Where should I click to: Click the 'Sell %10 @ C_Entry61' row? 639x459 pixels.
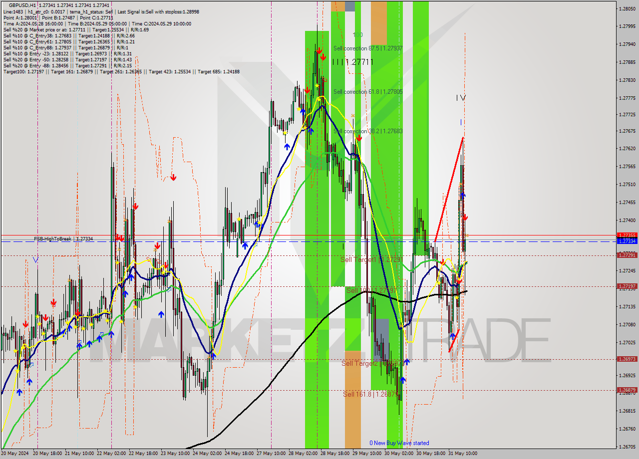69,41
